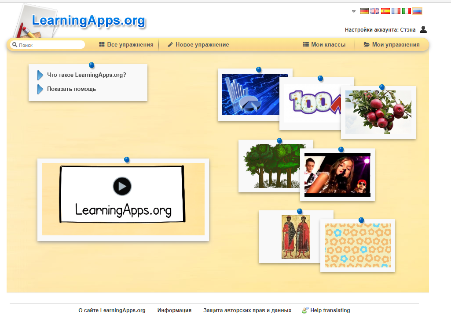Screen dimensions: 451x328
Task: Choose the Spanish flag language
Action: pos(385,11)
